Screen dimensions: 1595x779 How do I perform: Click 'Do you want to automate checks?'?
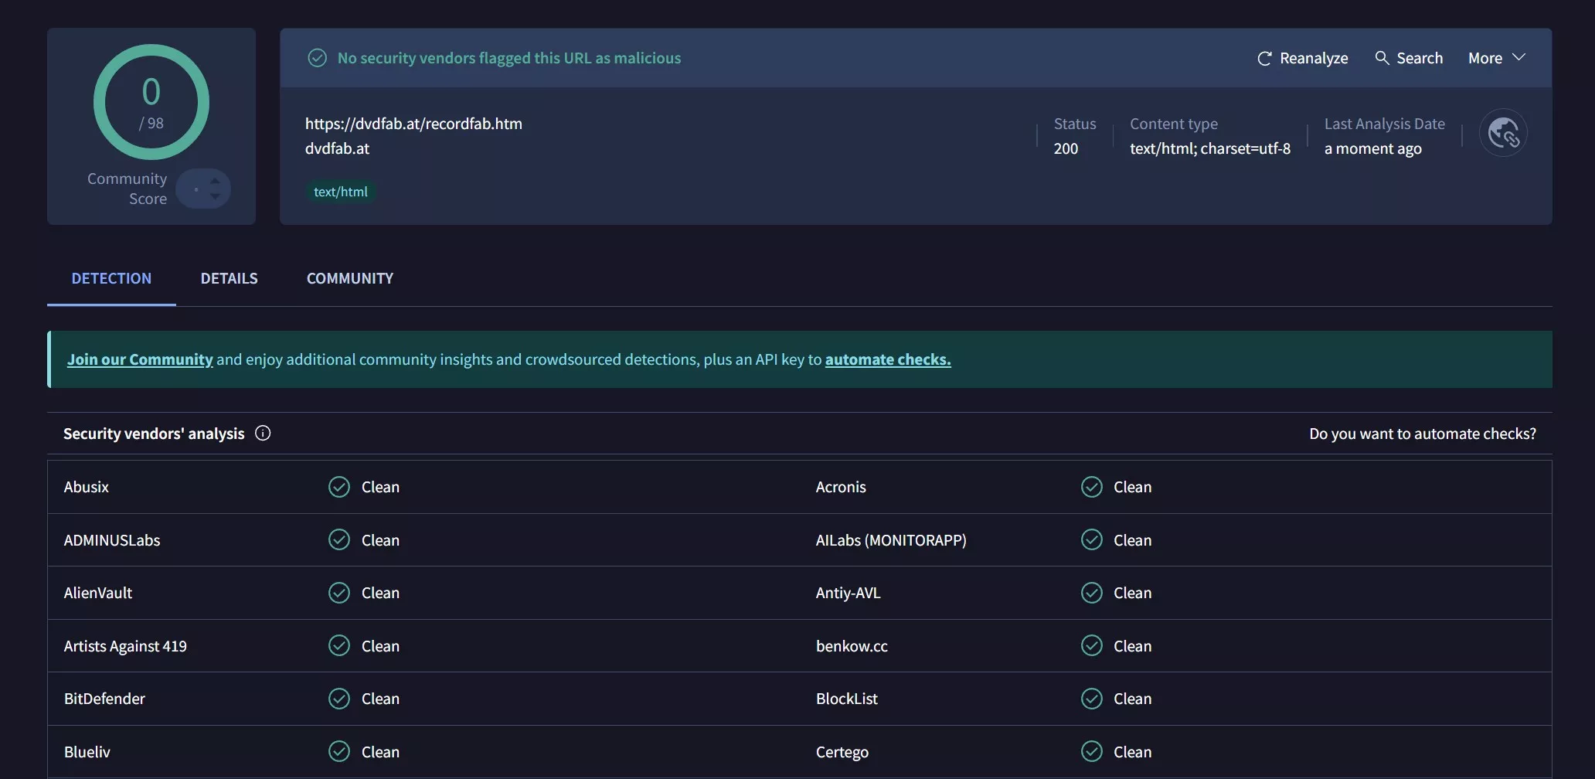pyautogui.click(x=1422, y=434)
